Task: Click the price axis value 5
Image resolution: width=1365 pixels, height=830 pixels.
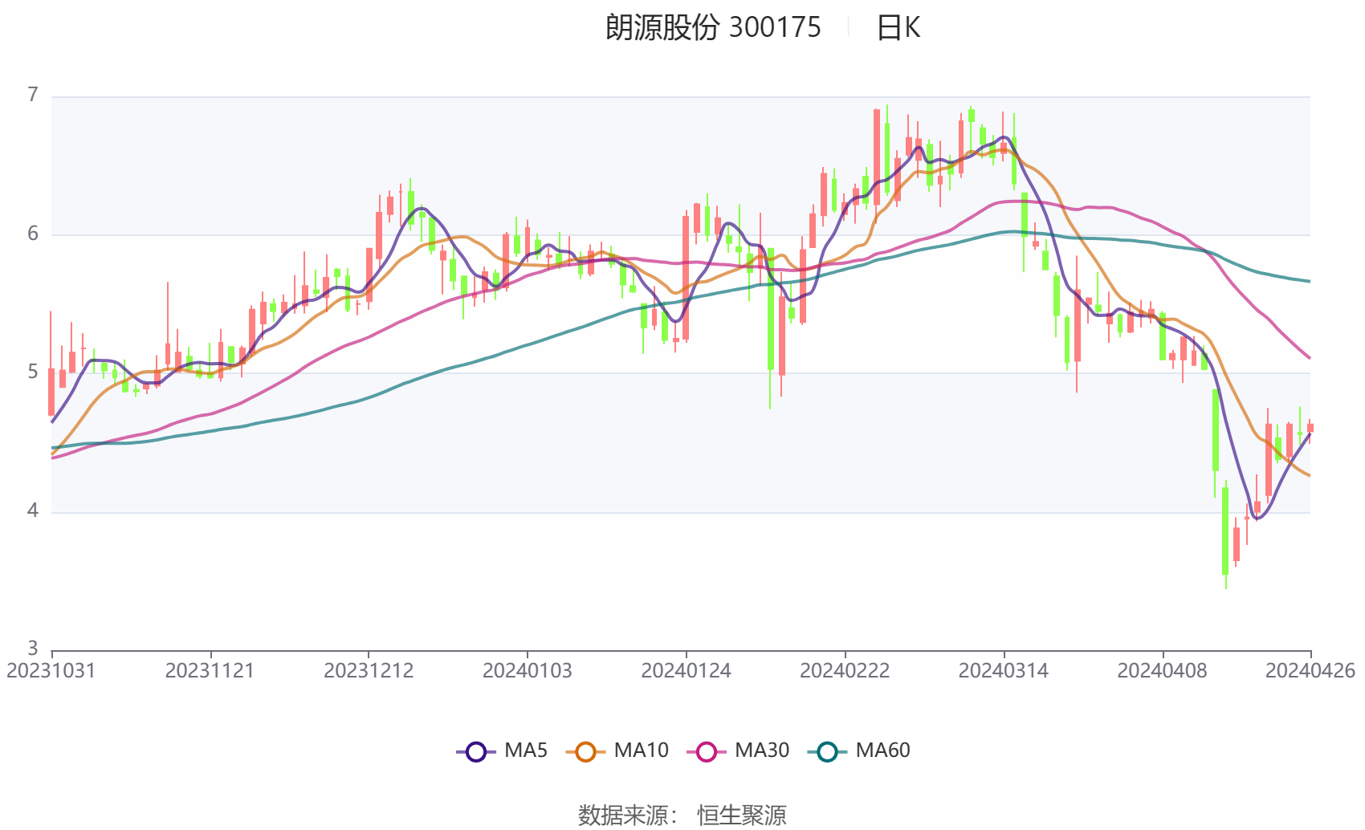Action: [33, 372]
